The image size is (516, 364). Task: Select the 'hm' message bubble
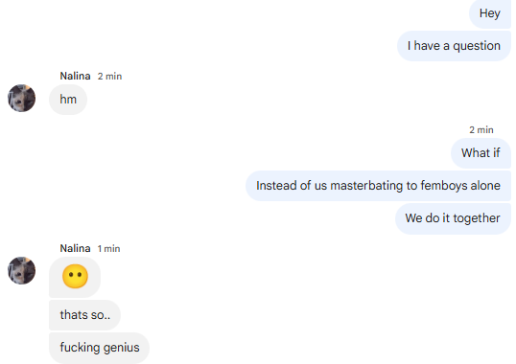click(68, 100)
